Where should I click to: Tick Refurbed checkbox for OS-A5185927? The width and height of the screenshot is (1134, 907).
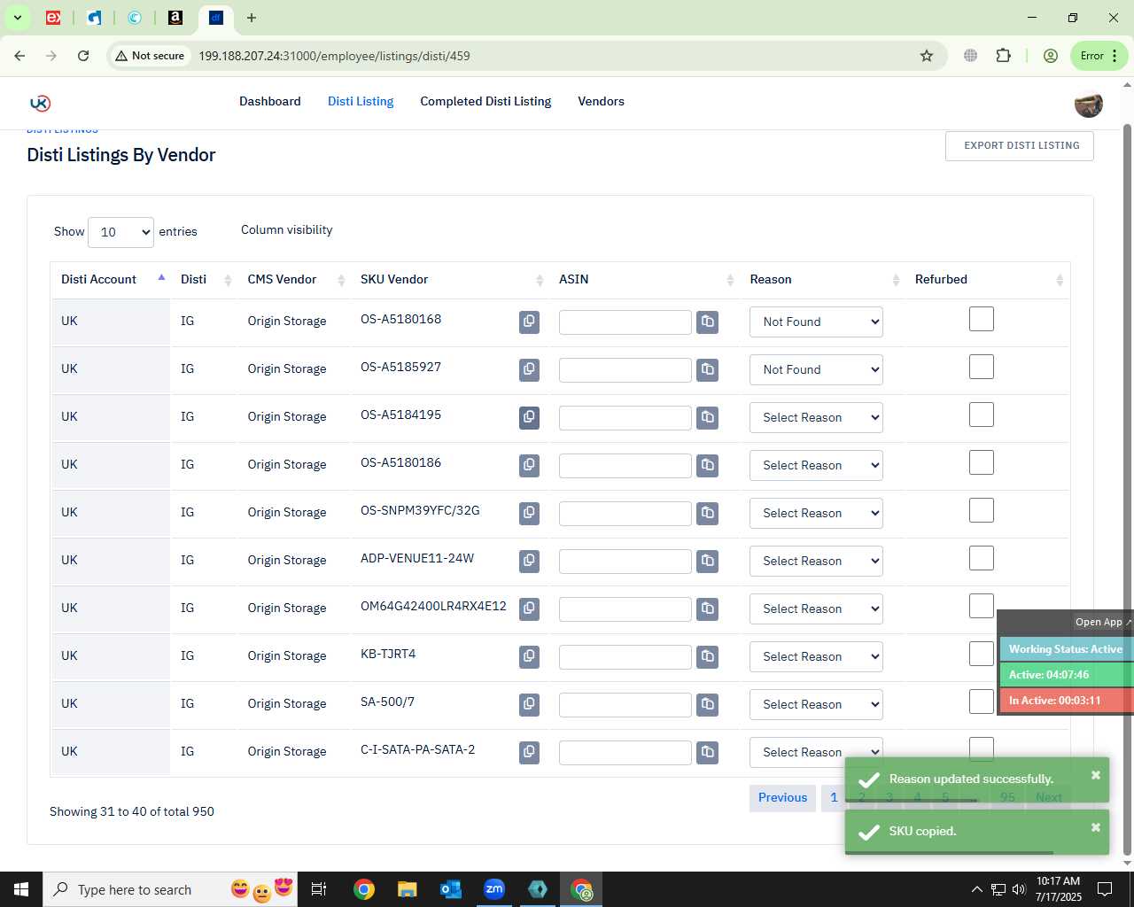tap(982, 367)
